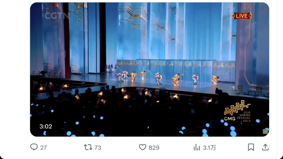Click the 3.1万 view count

click(210, 148)
